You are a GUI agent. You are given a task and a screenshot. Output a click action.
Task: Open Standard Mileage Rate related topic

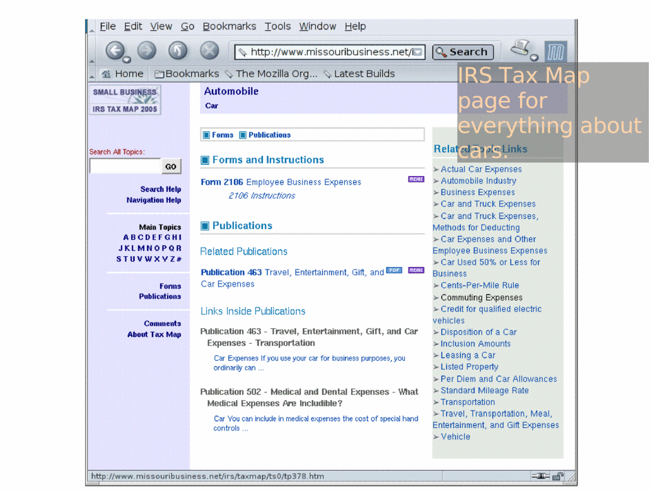(x=484, y=390)
